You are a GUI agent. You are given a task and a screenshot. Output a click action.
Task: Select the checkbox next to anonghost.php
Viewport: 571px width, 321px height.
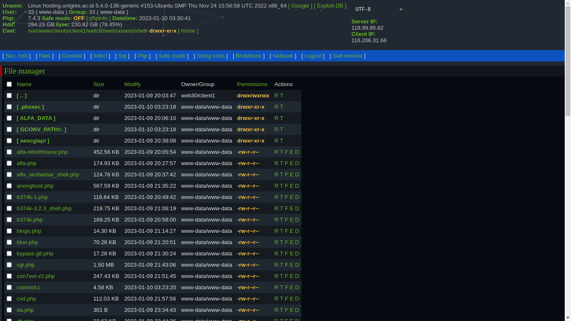9,186
